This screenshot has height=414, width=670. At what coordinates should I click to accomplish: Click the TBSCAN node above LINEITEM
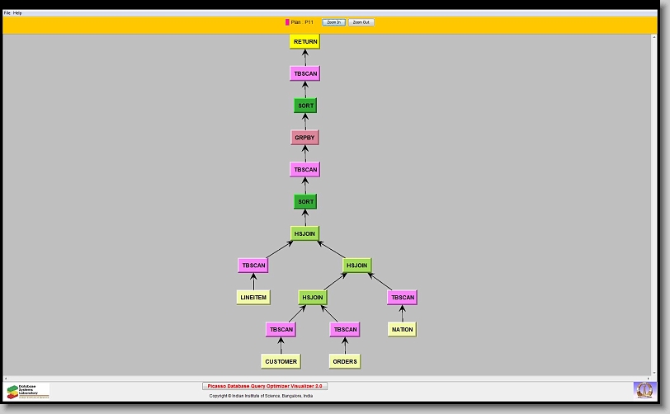(253, 266)
